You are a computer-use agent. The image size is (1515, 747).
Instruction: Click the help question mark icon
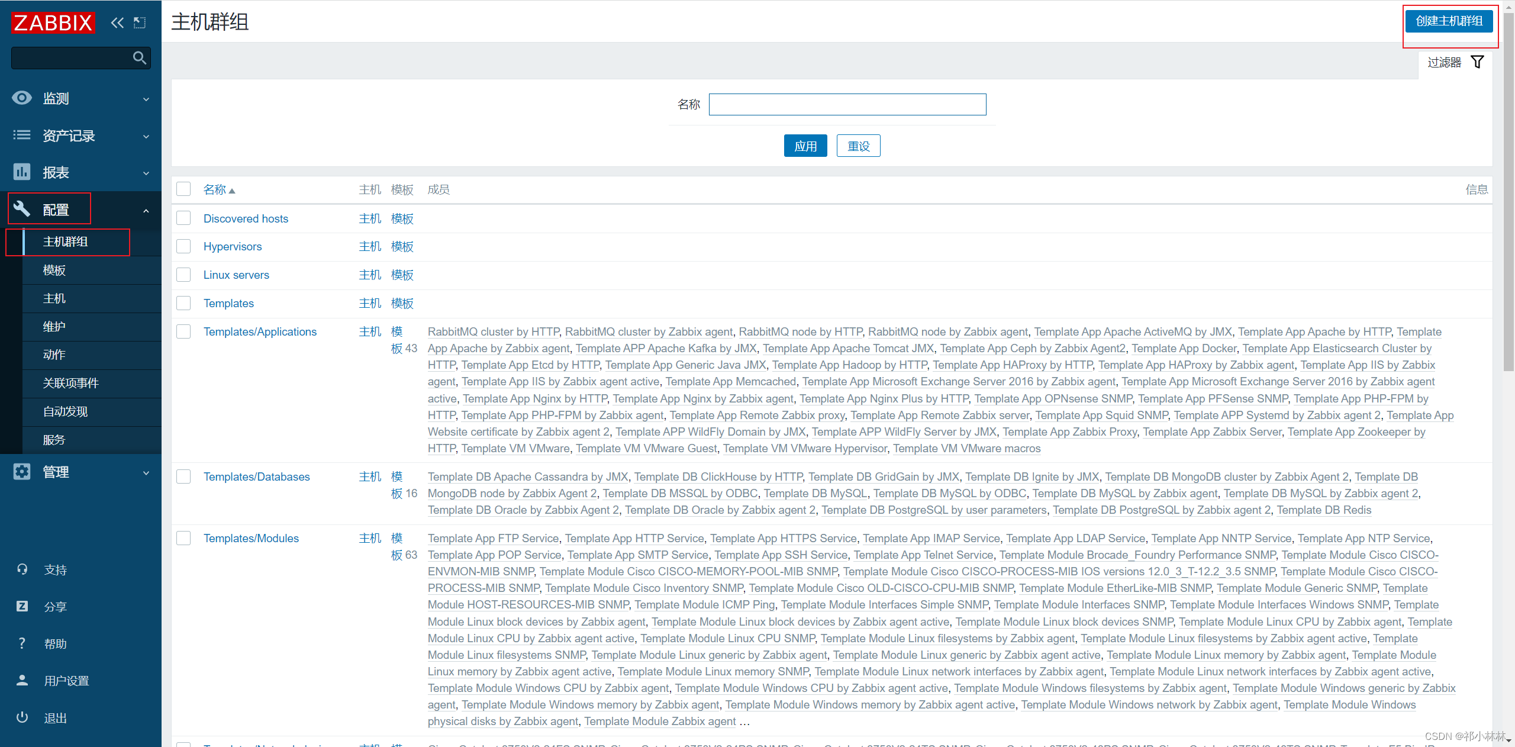[22, 643]
